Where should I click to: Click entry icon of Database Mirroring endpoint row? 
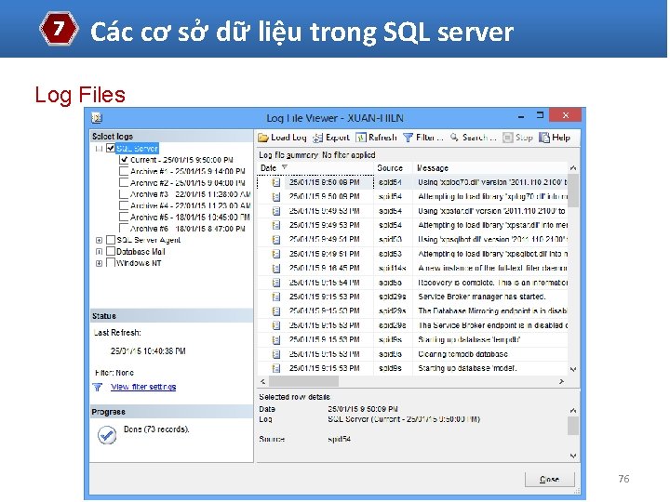(276, 311)
